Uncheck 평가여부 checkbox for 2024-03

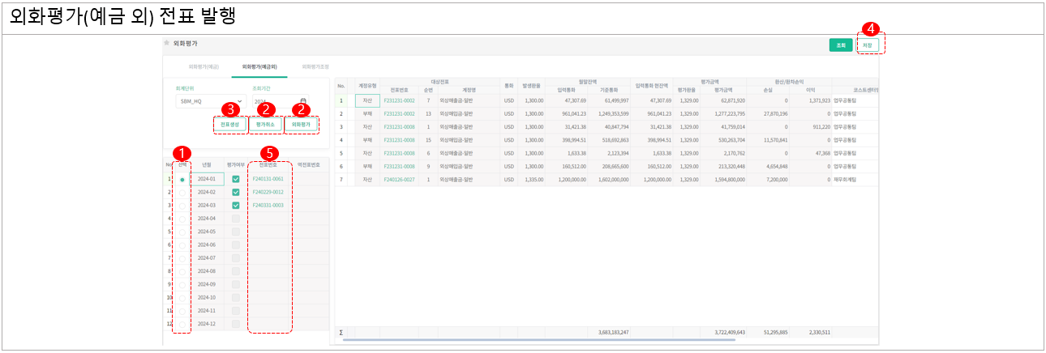pyautogui.click(x=236, y=206)
